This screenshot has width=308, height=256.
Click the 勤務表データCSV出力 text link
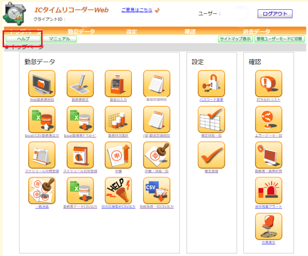[x=80, y=207]
